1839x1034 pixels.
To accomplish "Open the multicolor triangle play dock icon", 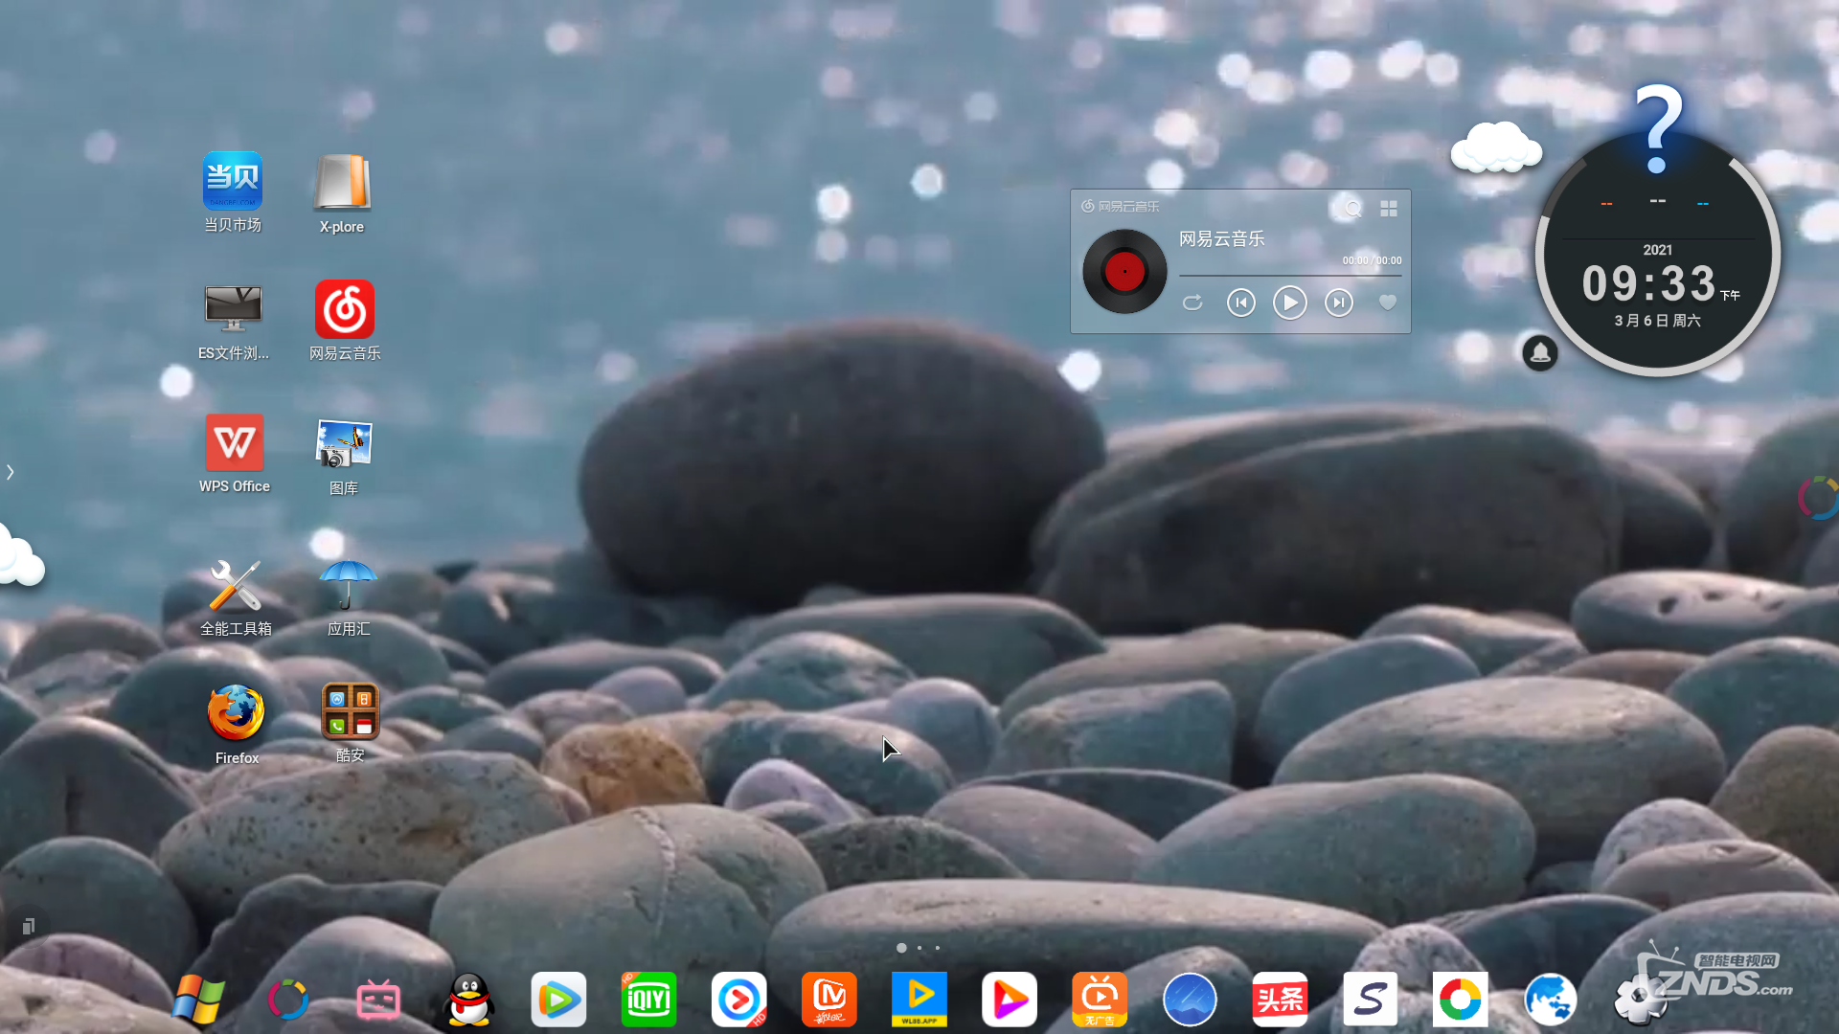I will click(1010, 1000).
